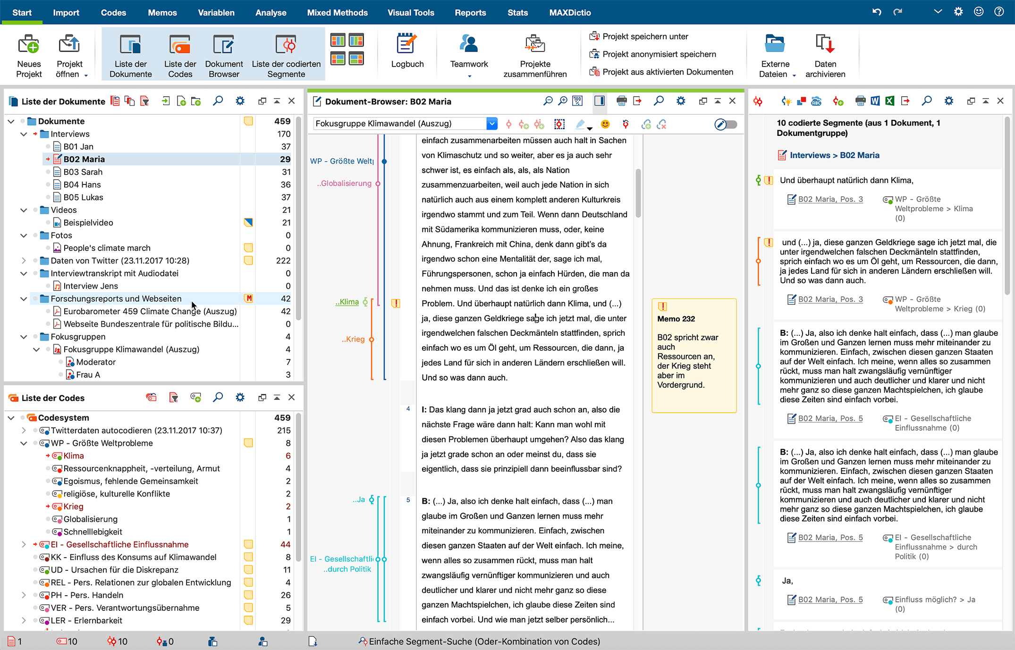Export coded segments to Word

tap(875, 101)
